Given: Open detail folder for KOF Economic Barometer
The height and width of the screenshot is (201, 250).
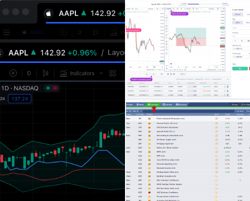Looking at the screenshot, I should (216, 127).
